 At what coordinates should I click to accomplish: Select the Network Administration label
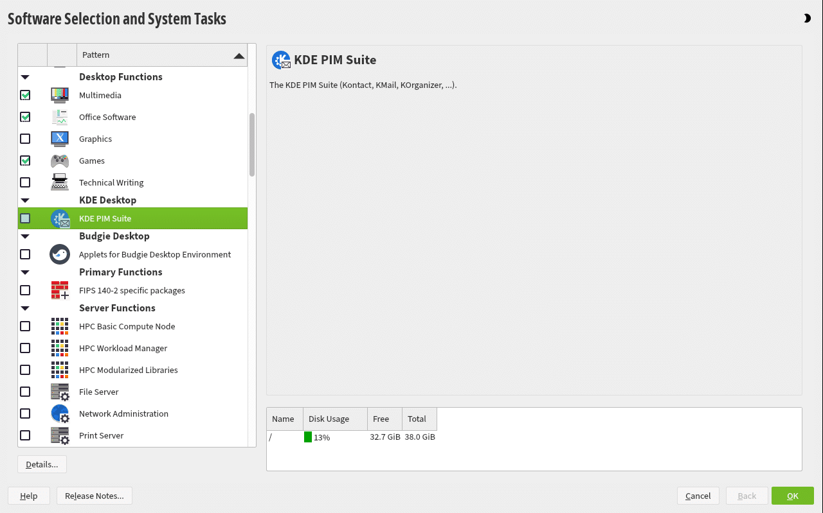tap(123, 413)
